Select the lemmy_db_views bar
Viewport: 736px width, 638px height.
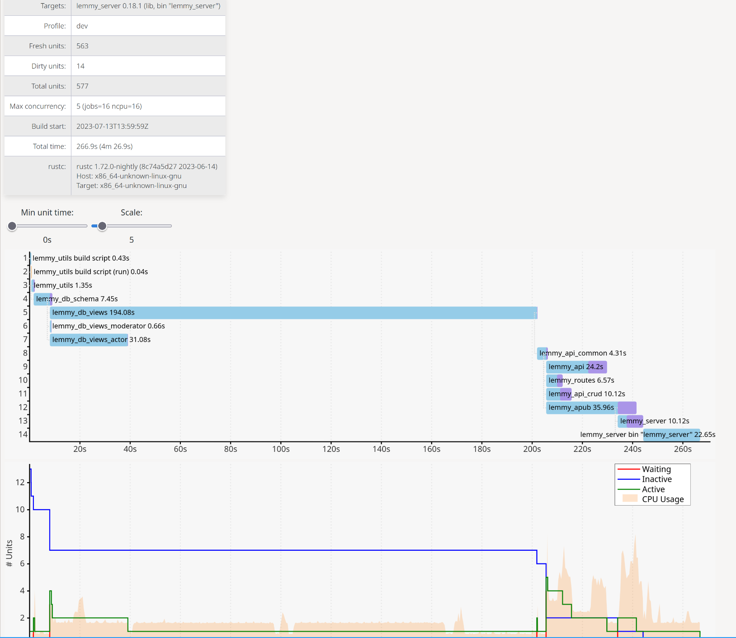pos(293,312)
